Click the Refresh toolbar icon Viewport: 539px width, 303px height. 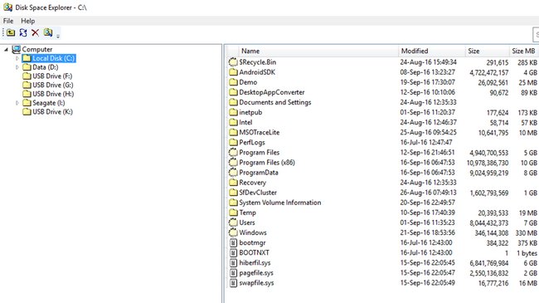23,32
